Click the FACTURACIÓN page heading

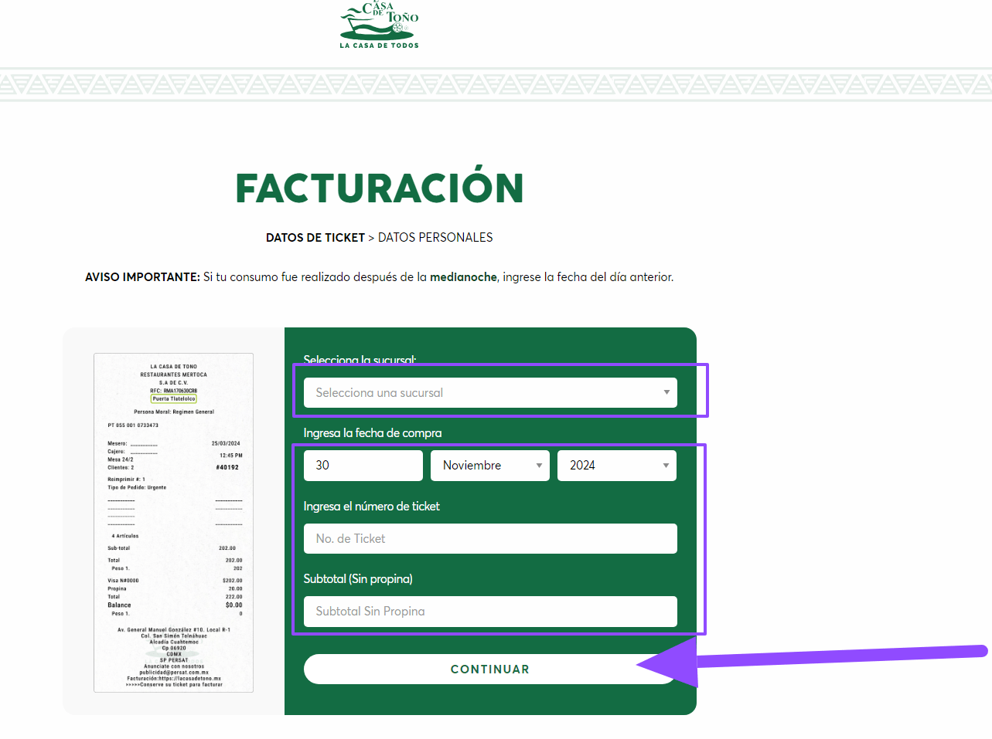pos(379,188)
